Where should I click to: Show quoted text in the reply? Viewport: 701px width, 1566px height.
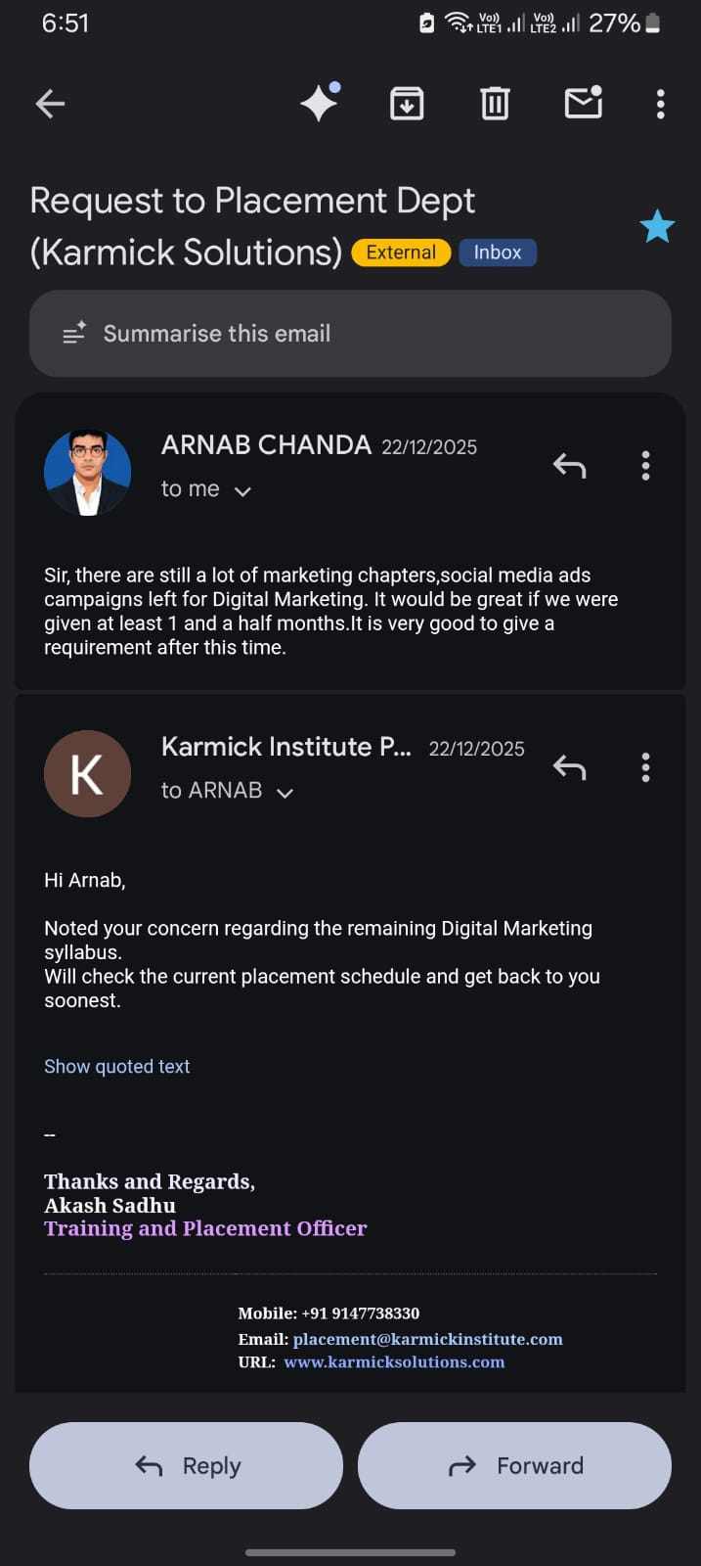117,1066
